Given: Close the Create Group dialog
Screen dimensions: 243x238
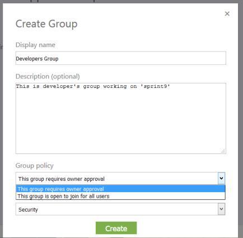Looking at the screenshot, I should pyautogui.click(x=227, y=13).
